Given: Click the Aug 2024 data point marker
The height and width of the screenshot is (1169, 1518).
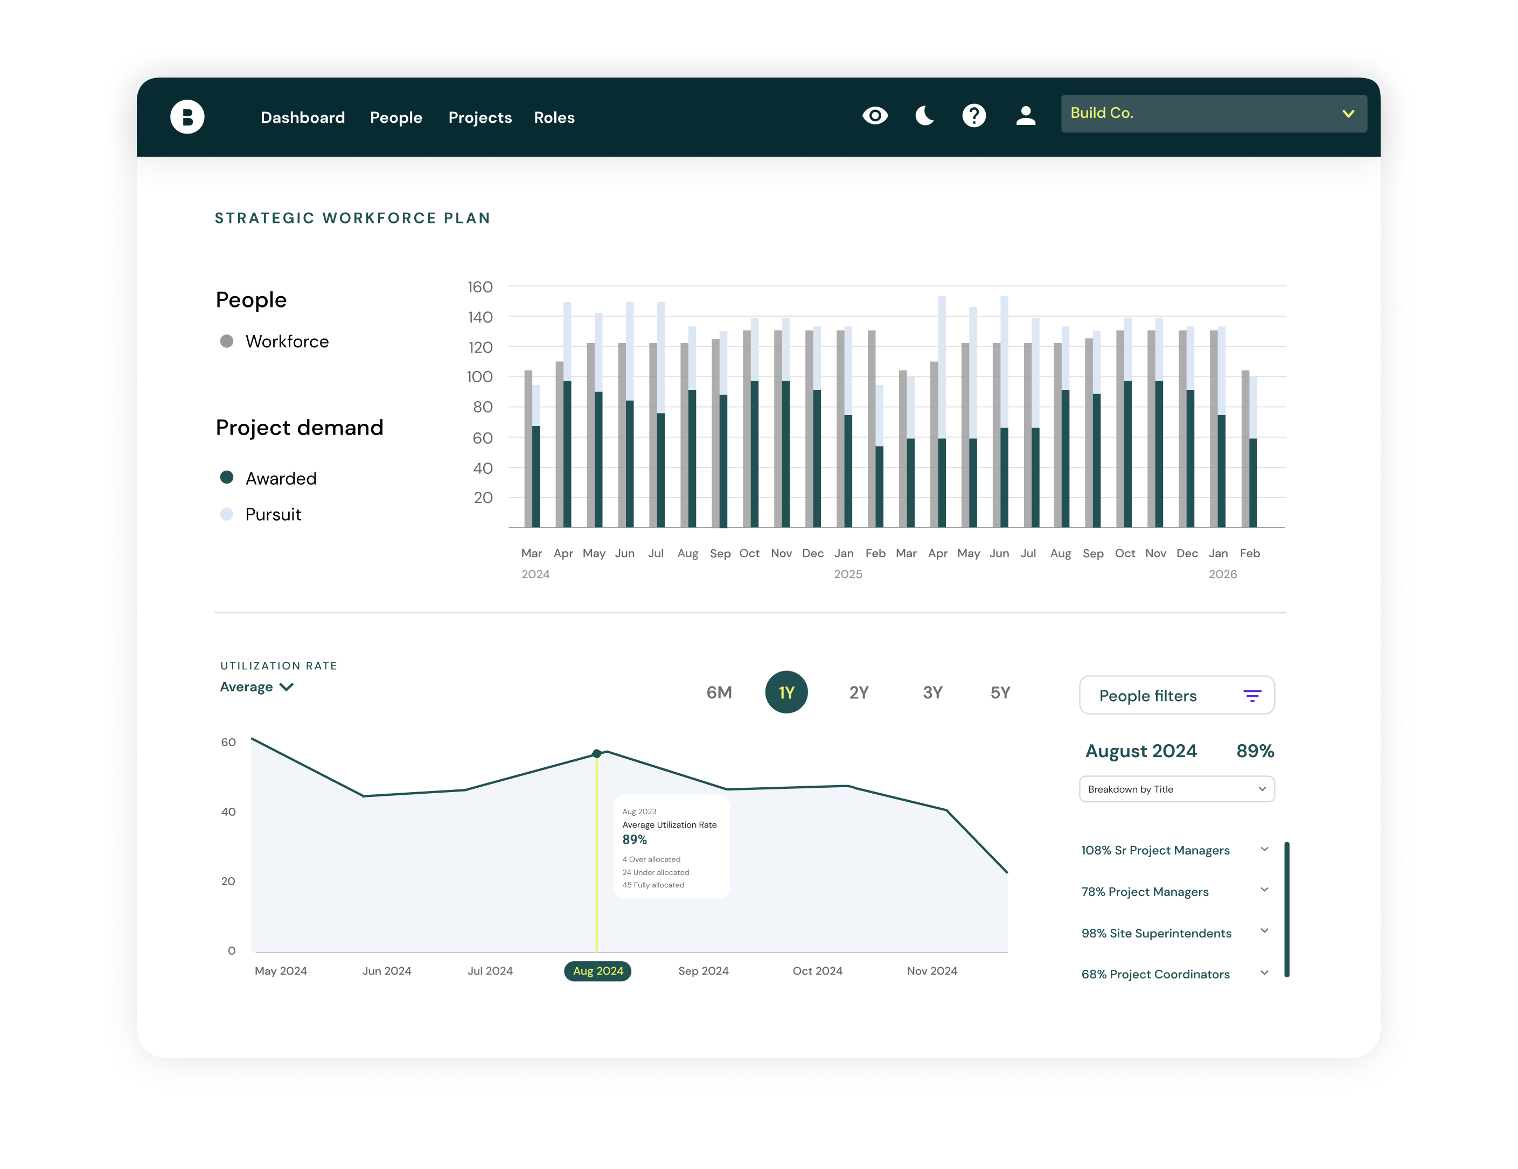Looking at the screenshot, I should [x=596, y=754].
